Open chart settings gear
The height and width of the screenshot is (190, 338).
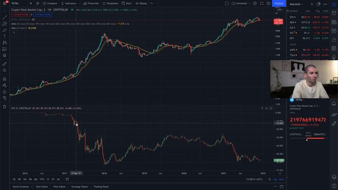point(255,3)
